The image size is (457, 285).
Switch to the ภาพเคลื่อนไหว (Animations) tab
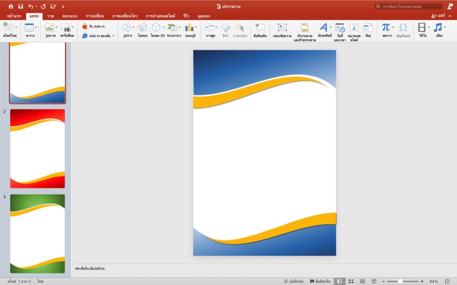[x=125, y=16]
